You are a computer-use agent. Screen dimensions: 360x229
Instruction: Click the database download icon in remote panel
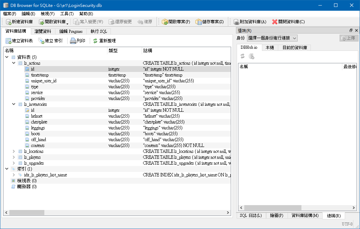pyautogui.click(x=252, y=56)
